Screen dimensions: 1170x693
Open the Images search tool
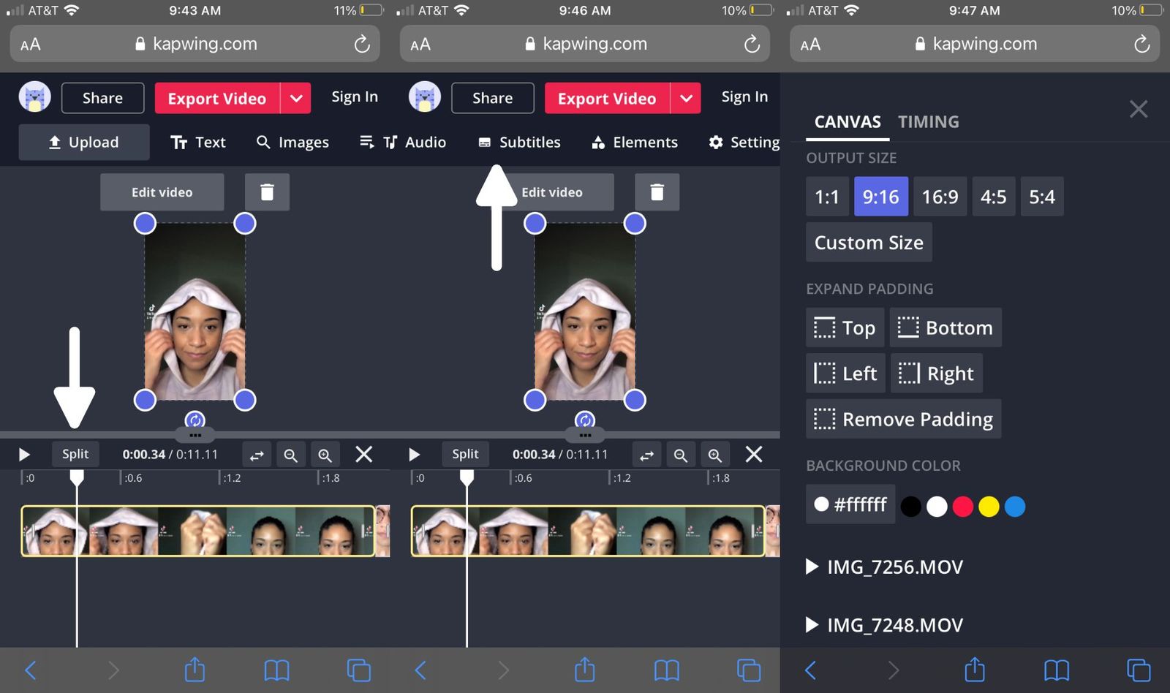pos(292,143)
